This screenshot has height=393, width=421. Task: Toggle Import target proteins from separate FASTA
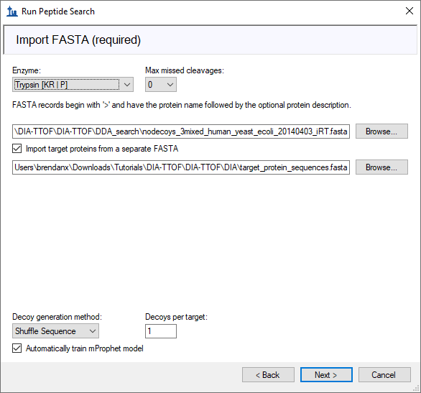pos(17,149)
